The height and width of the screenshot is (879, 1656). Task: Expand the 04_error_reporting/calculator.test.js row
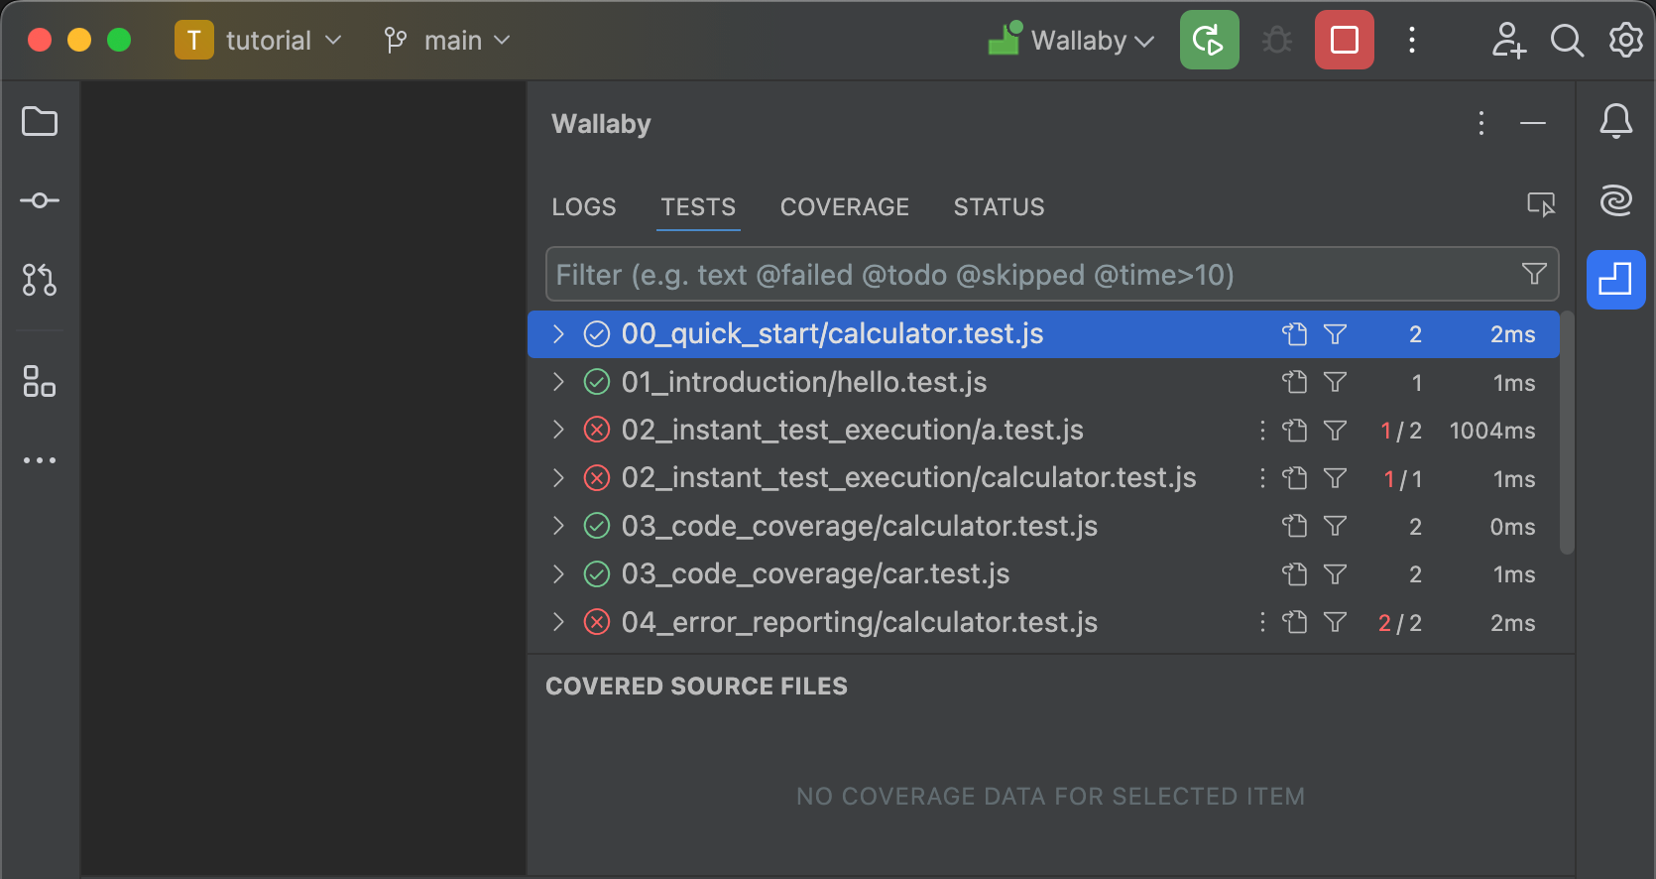[x=558, y=622]
